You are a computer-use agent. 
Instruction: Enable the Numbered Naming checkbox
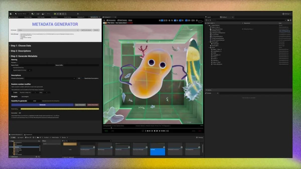[x=12, y=68]
